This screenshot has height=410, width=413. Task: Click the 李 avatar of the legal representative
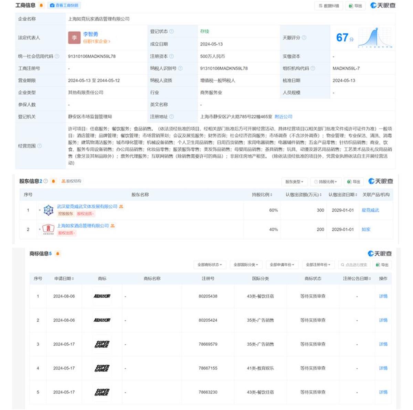74,37
